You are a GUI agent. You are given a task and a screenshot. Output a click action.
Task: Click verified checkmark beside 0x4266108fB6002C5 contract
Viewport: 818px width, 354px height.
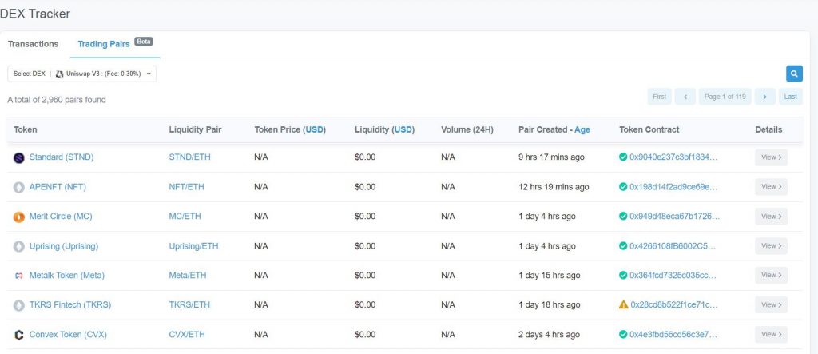pos(623,245)
